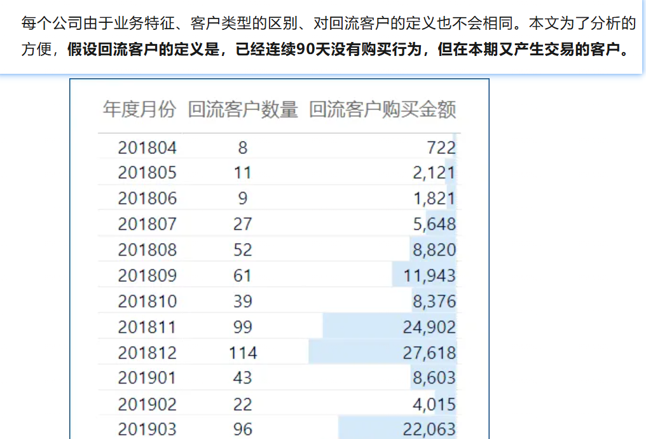Click the 回流客户购买金额 column header
The width and height of the screenshot is (646, 439).
[x=382, y=109]
